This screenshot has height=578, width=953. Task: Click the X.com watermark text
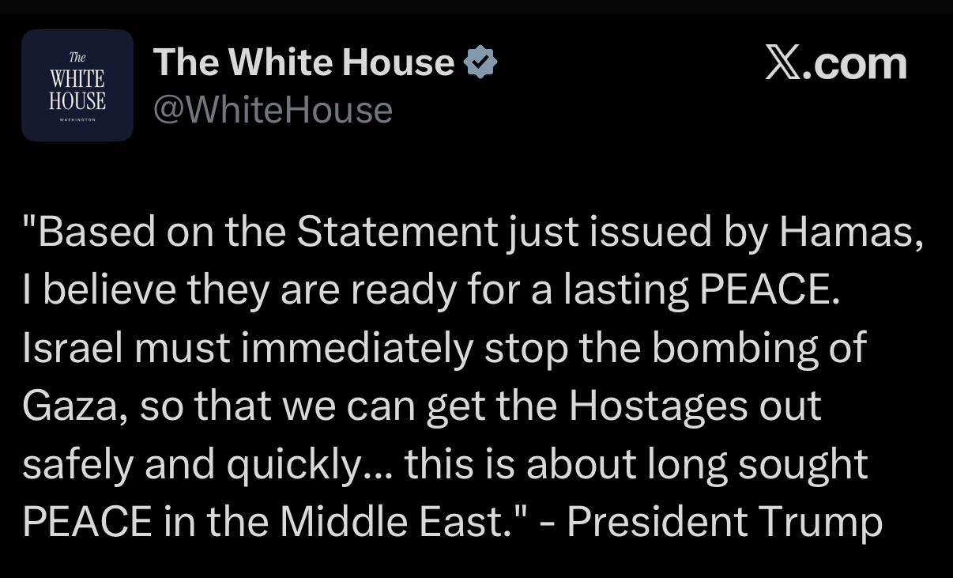[x=835, y=63]
